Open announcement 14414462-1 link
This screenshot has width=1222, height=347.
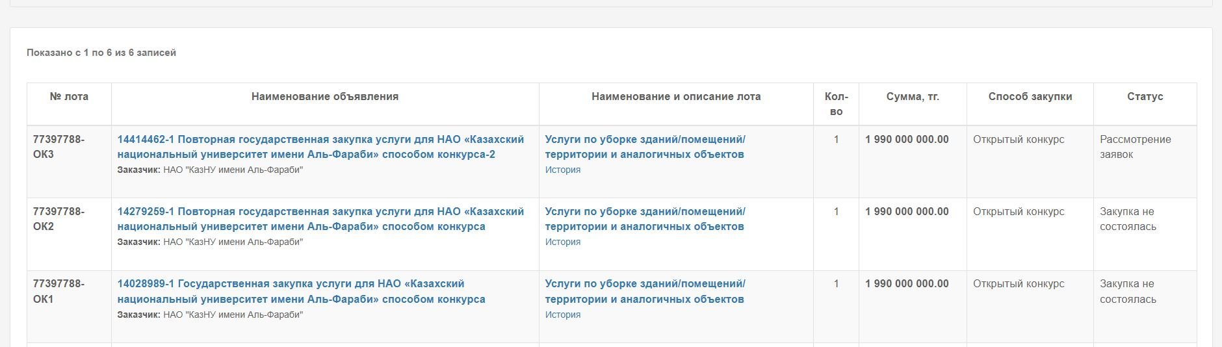[x=320, y=147]
